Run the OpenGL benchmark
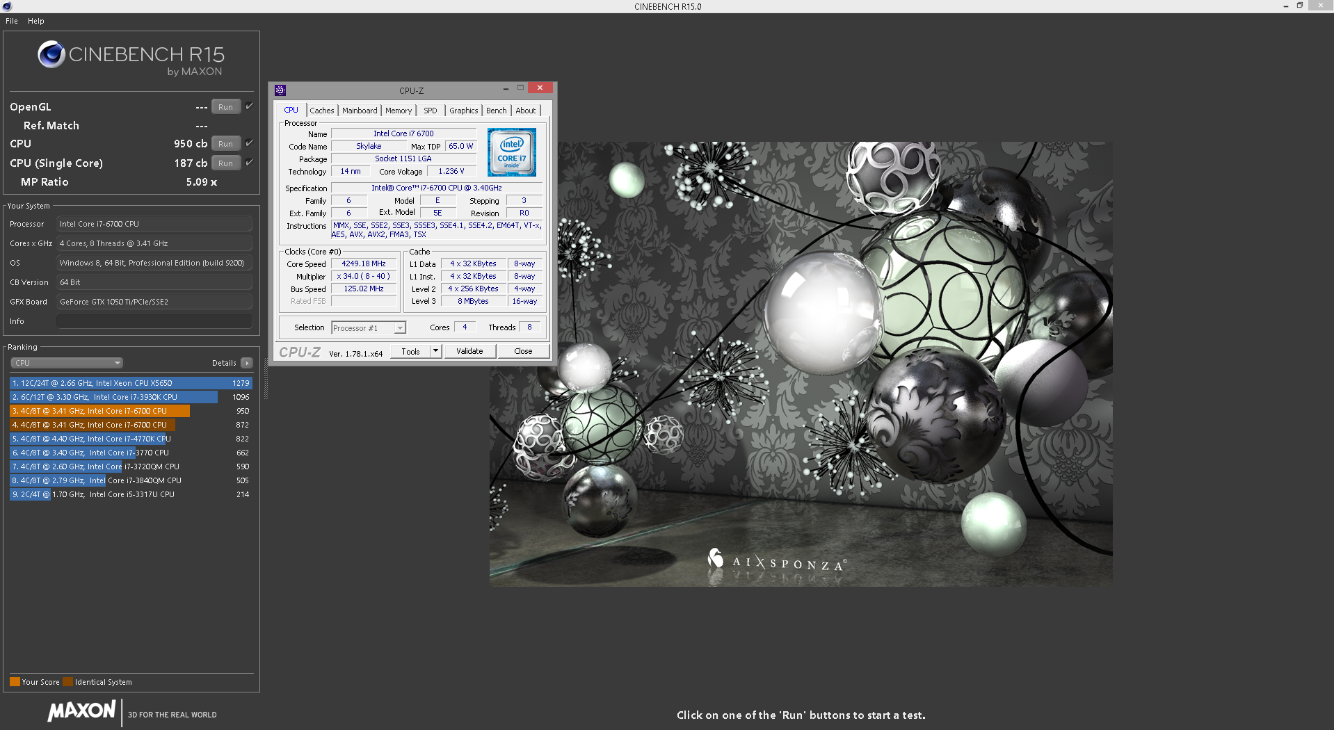This screenshot has height=730, width=1334. coord(225,107)
